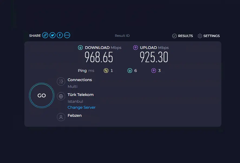Click the Change Server link
This screenshot has height=163, width=240.
coord(81,107)
